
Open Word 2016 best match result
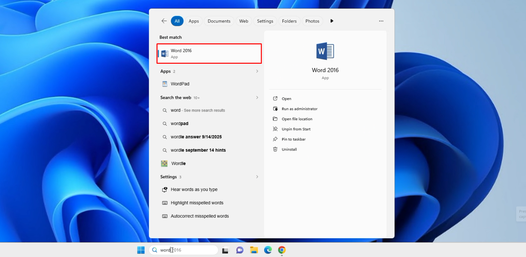coord(209,54)
